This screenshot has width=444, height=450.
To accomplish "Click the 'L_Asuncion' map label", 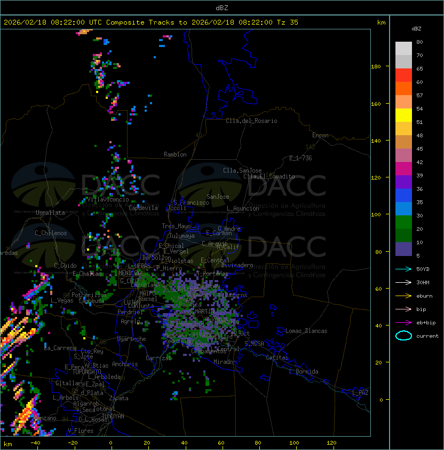I will 243,208.
